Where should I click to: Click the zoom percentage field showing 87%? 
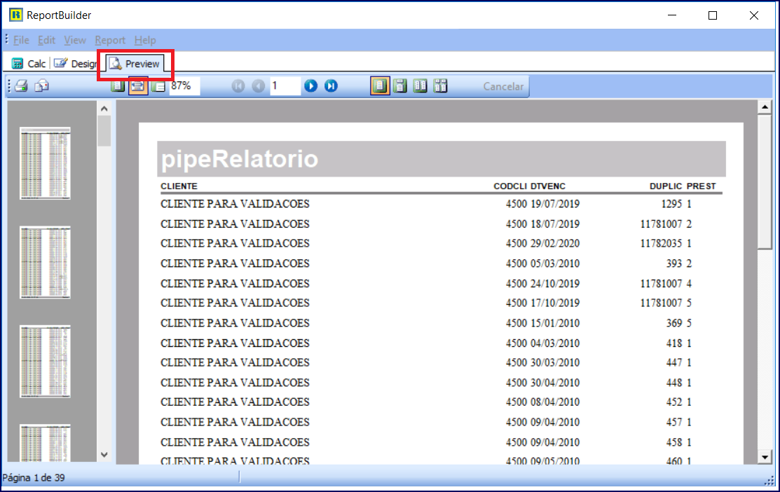pos(184,86)
